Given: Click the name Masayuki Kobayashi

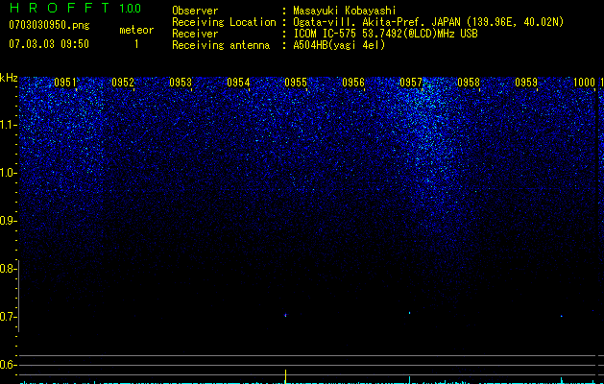Looking at the screenshot, I should 345,11.
